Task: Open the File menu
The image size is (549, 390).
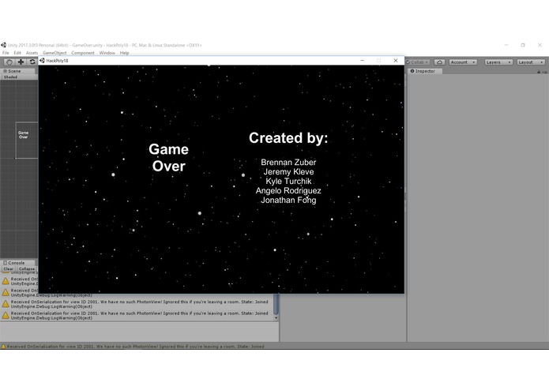Action: click(x=6, y=53)
